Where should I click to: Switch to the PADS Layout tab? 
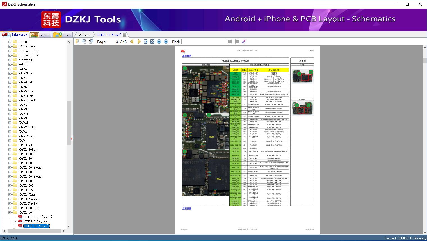(x=40, y=35)
